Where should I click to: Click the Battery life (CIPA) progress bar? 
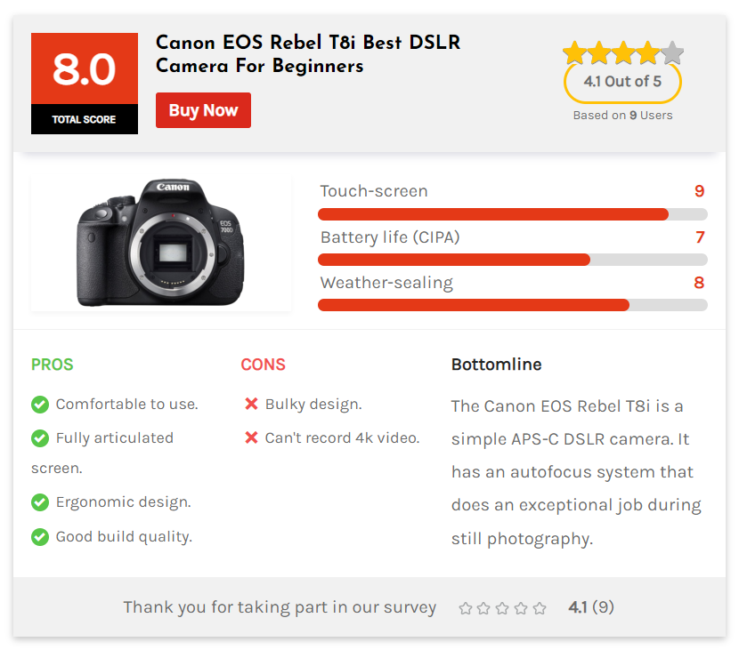(x=512, y=260)
